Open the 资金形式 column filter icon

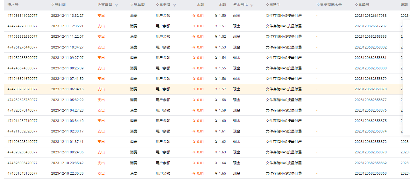pyautogui.click(x=252, y=5)
